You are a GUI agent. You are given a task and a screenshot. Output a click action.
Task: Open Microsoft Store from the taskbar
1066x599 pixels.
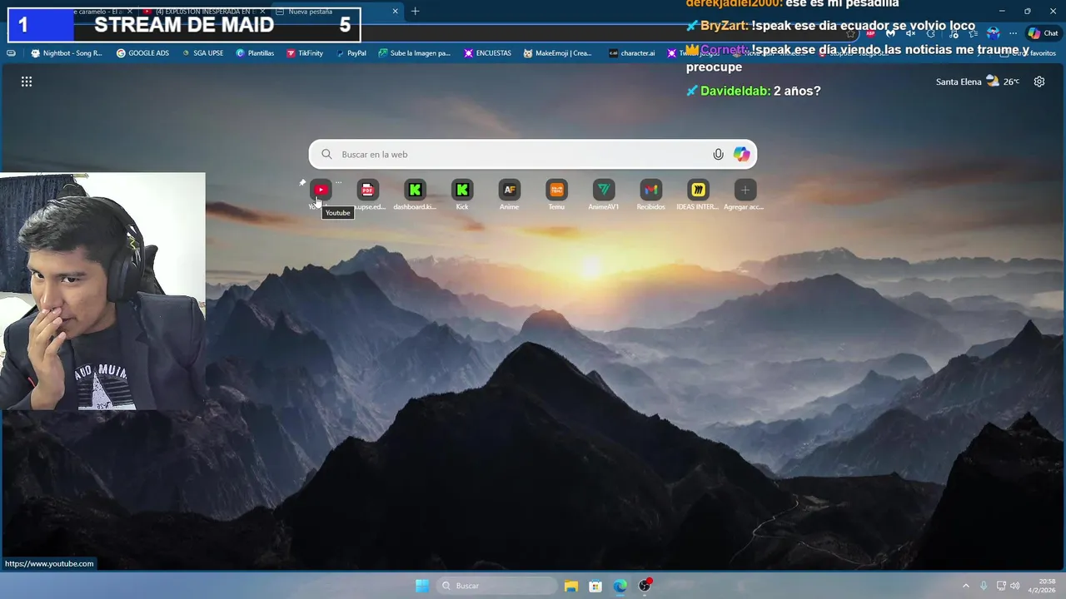click(x=595, y=586)
